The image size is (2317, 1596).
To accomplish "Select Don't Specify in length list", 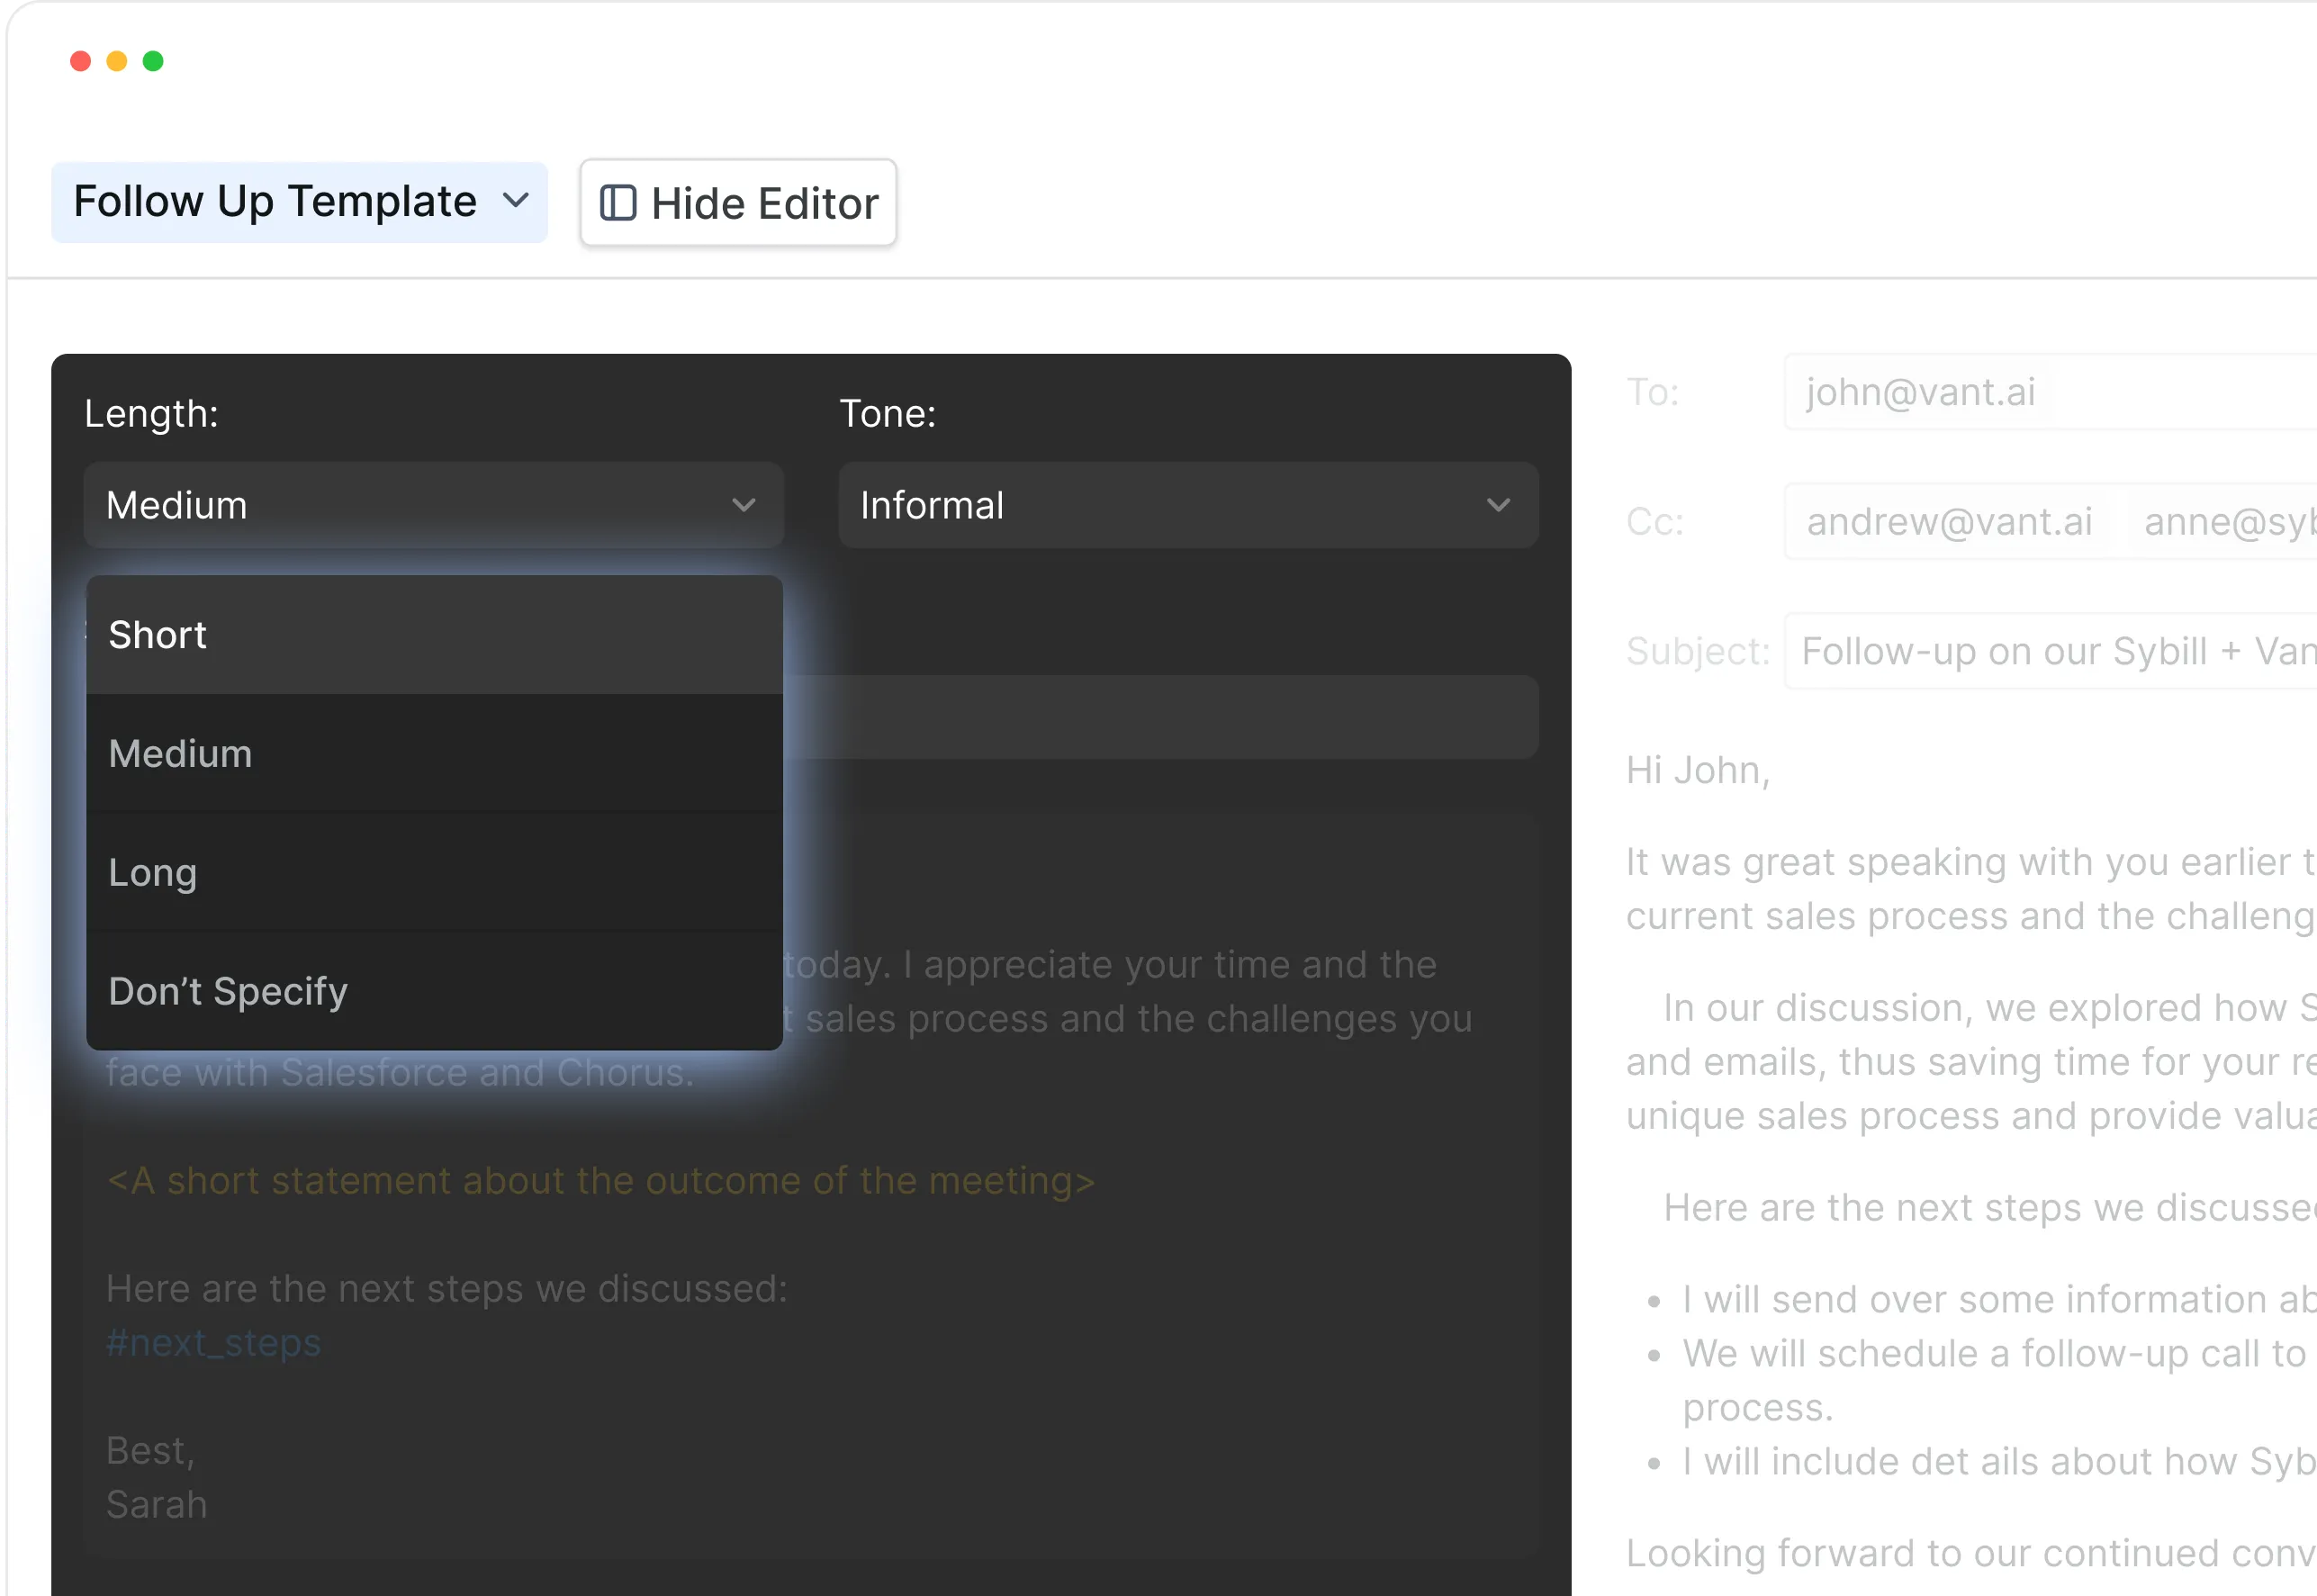I will 434,991.
